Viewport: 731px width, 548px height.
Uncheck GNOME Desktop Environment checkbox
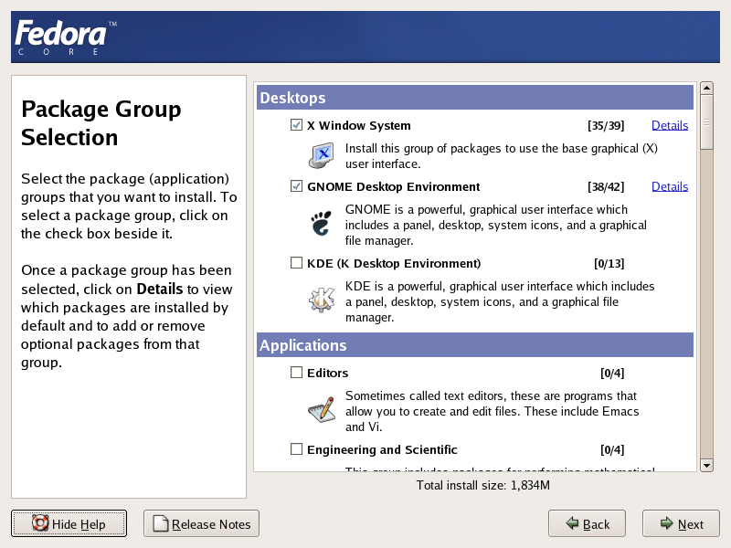click(x=296, y=186)
